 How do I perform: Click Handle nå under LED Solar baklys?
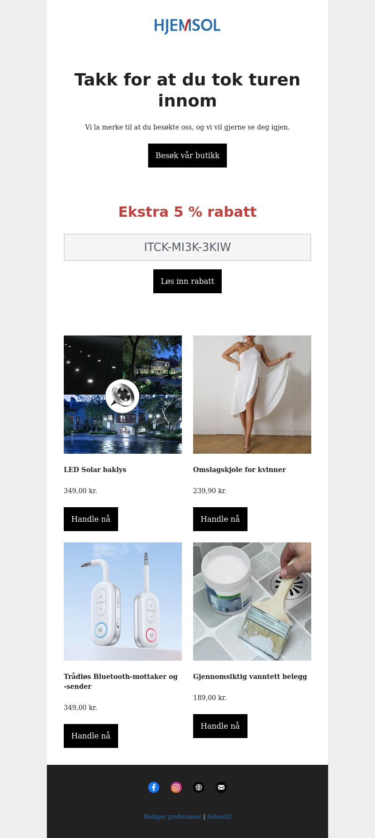click(91, 519)
